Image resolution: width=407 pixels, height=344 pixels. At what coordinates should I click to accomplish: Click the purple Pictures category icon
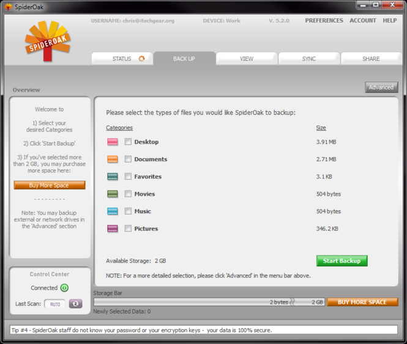click(x=113, y=229)
